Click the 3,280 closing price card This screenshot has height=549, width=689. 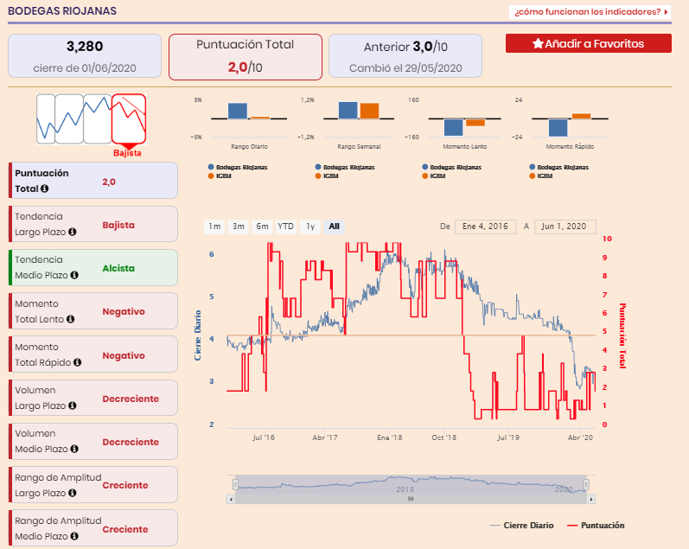point(85,56)
